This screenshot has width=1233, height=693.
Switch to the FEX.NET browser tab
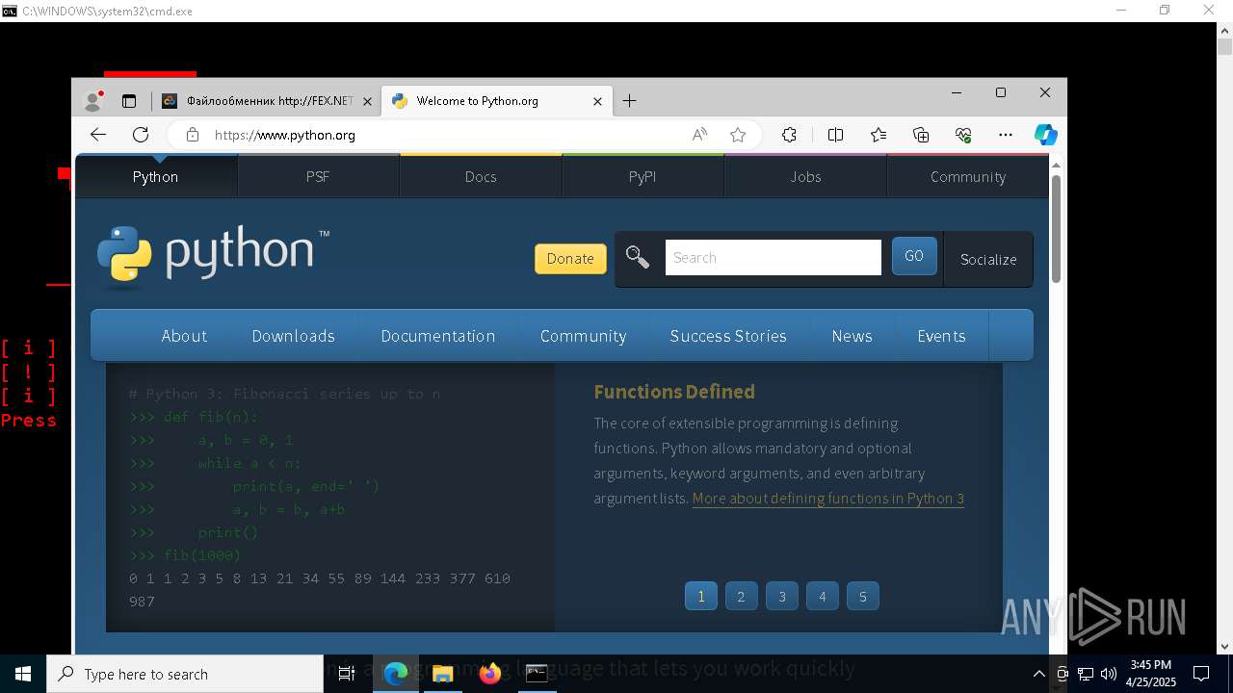[x=267, y=101]
